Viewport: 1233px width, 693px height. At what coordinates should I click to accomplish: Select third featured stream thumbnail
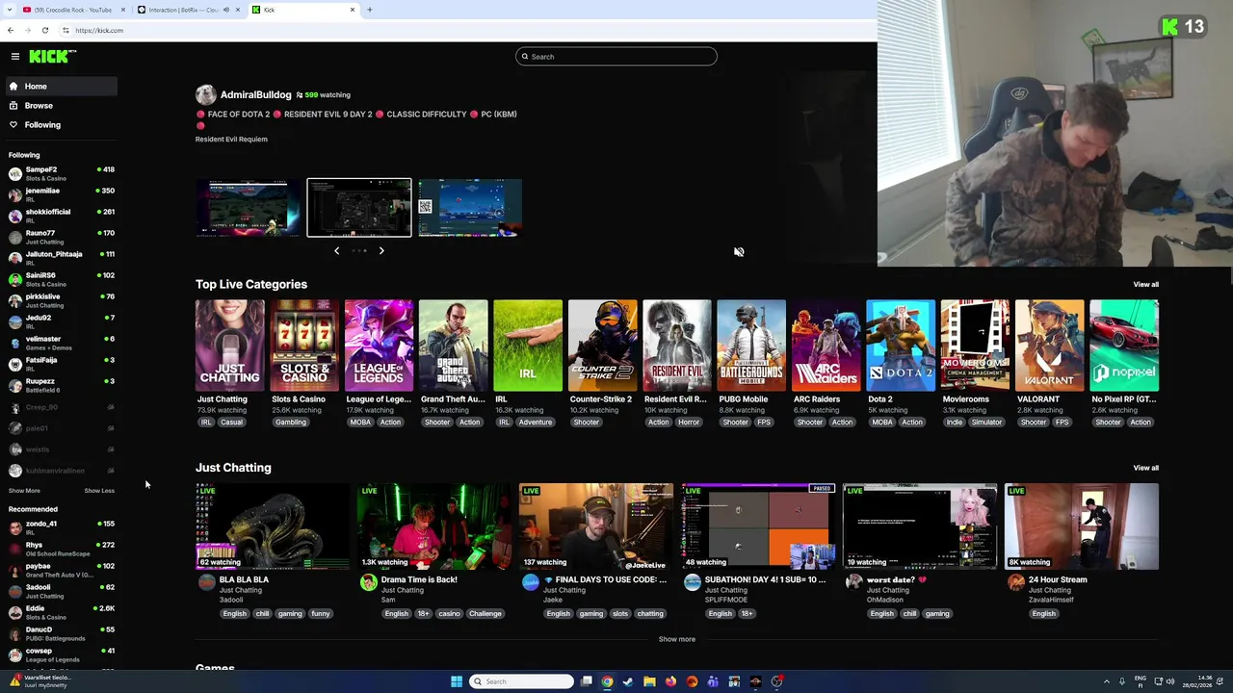[x=470, y=208]
